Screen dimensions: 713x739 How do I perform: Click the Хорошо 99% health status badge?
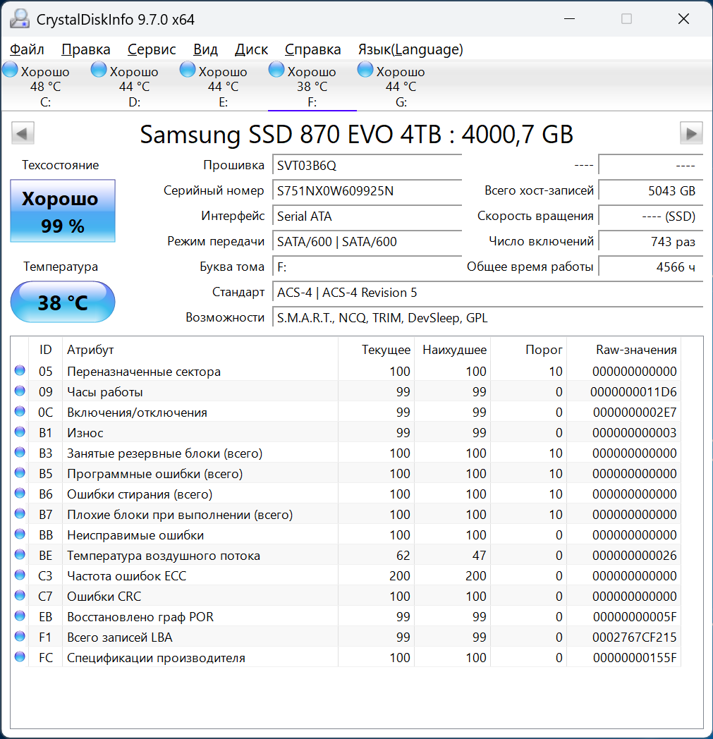click(62, 210)
